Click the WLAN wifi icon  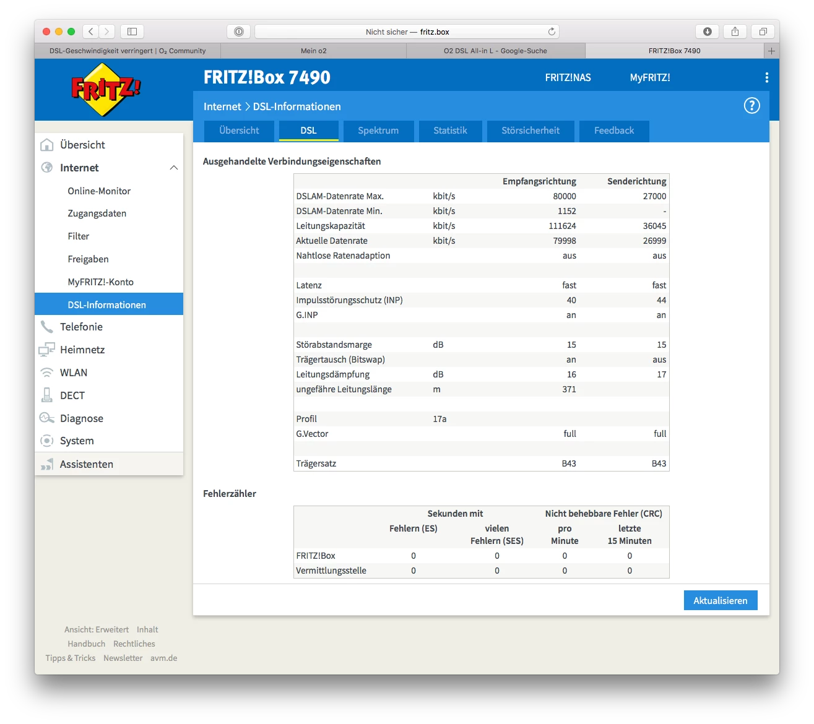click(x=46, y=373)
